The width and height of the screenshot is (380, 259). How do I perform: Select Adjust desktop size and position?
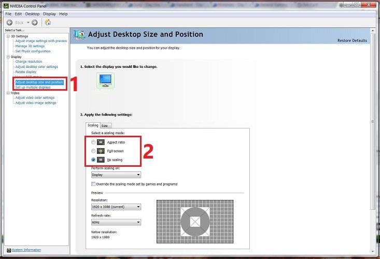coord(39,82)
